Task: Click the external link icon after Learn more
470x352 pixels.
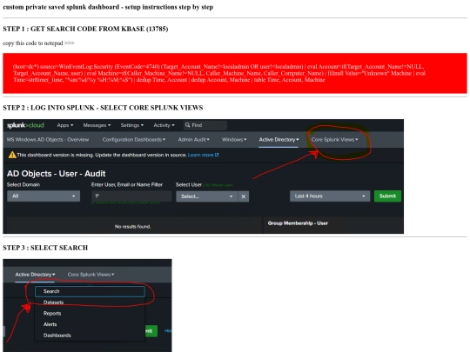Action: tap(217, 155)
